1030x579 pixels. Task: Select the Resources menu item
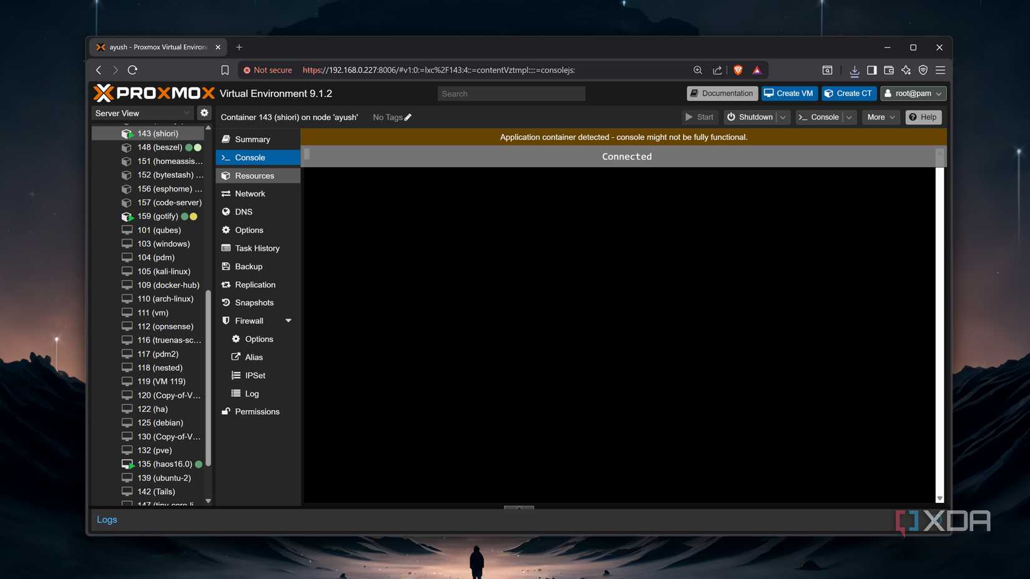click(258, 176)
